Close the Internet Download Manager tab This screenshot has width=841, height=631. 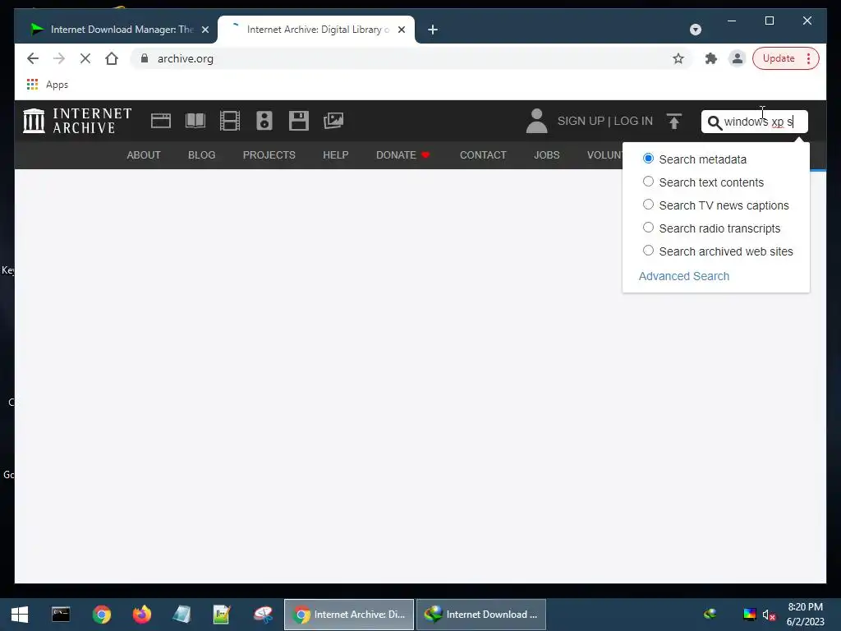click(x=205, y=30)
